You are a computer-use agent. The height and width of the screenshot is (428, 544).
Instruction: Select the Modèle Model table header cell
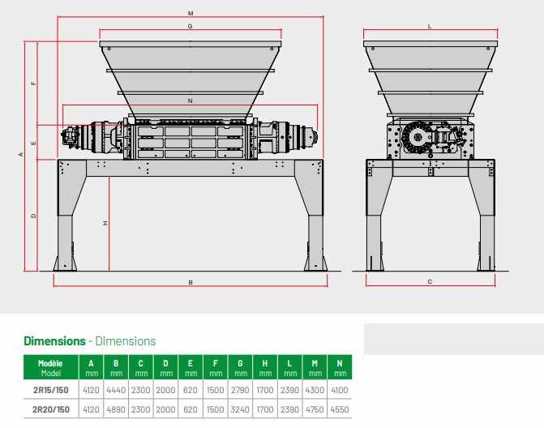click(50, 369)
